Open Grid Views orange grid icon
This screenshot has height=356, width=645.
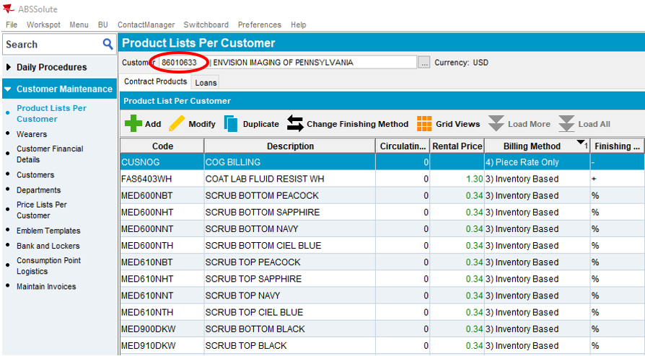(424, 124)
